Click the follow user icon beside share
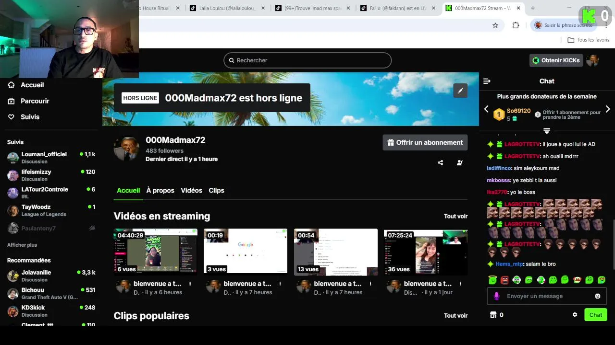The image size is (615, 345). pyautogui.click(x=460, y=163)
